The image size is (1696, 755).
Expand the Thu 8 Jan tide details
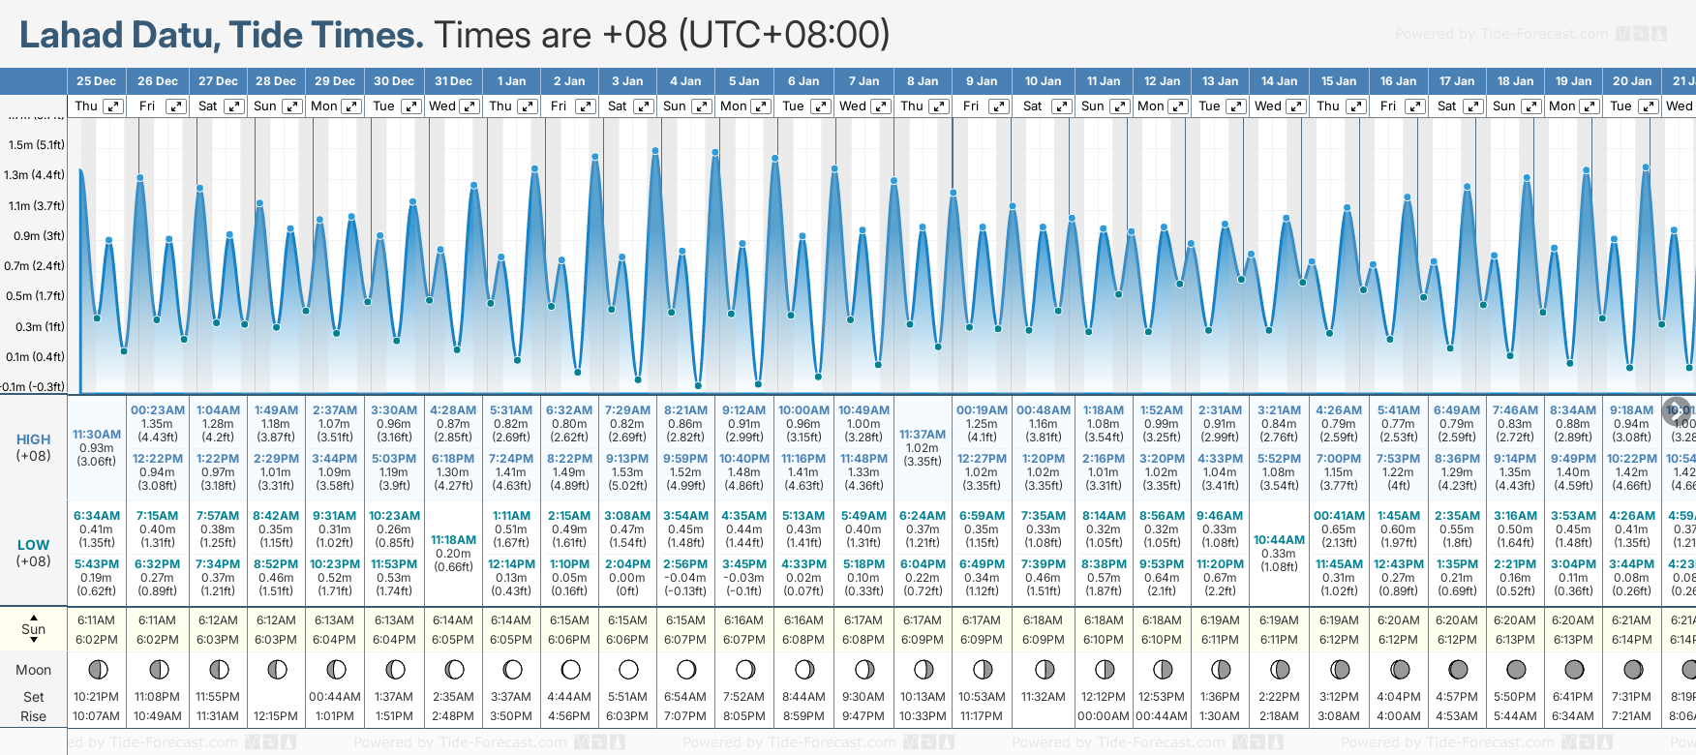point(938,106)
